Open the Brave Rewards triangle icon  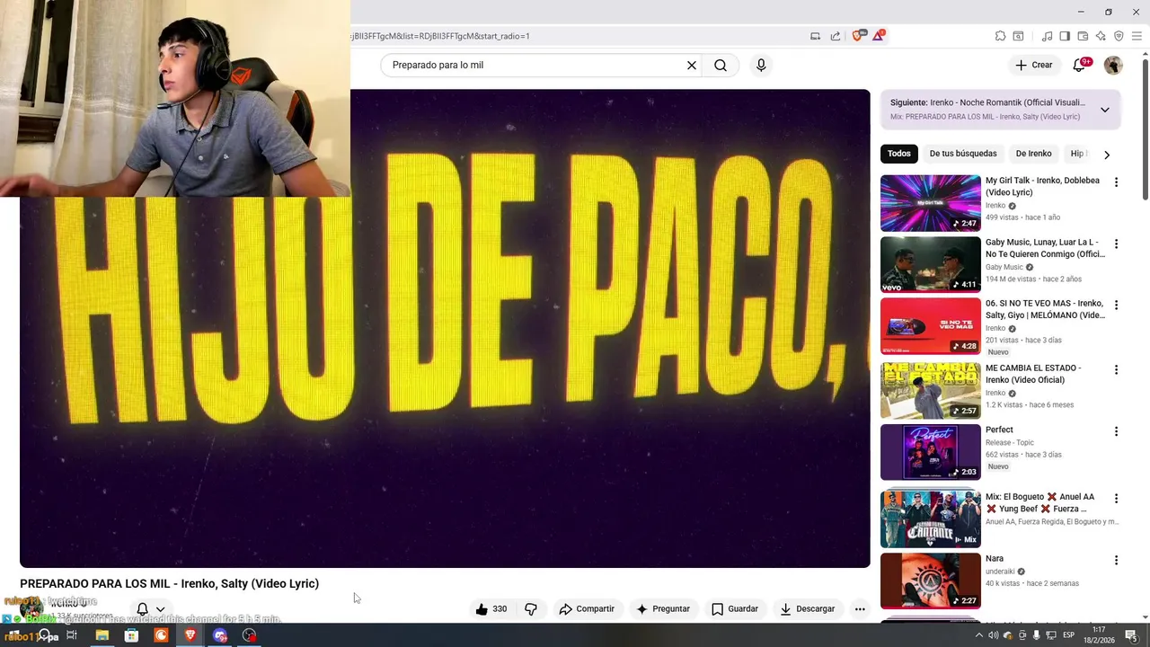coord(878,36)
